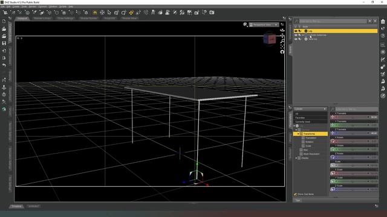Select Translation under Transforms
Viewport: 387px width, 217px height.
(311, 138)
